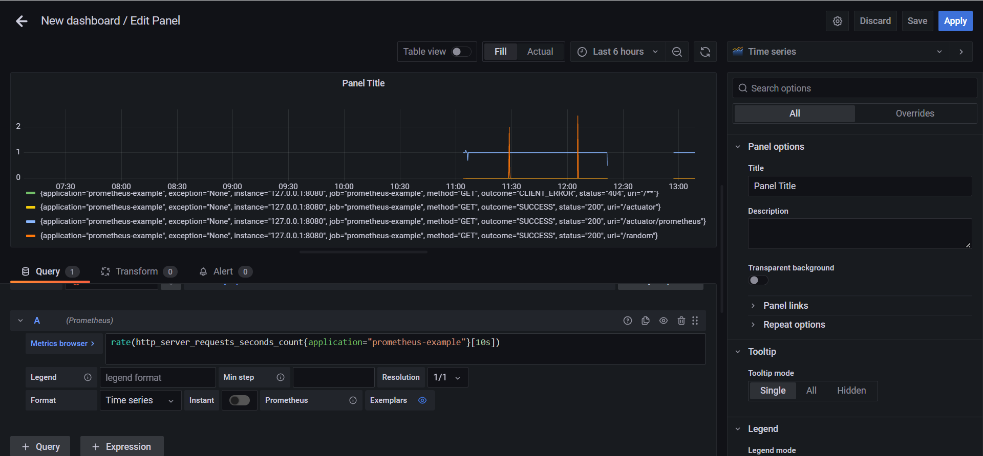This screenshot has height=456, width=983.
Task: Switch to Query tab
Action: click(50, 271)
